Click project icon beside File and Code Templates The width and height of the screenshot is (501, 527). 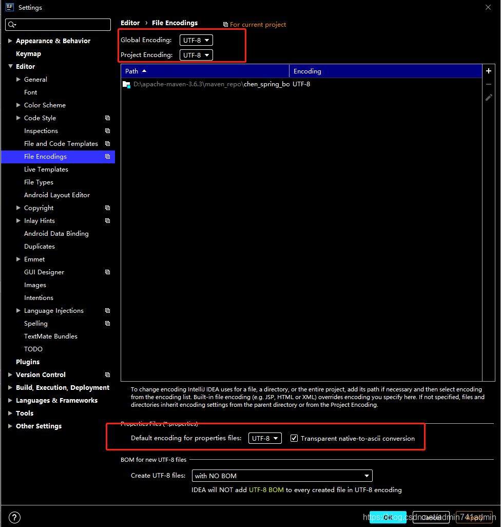point(107,143)
